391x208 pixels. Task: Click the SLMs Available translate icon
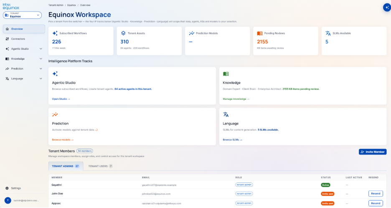pos(328,33)
